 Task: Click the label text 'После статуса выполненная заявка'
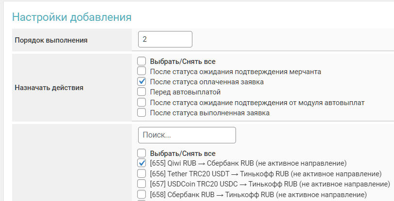(209, 112)
